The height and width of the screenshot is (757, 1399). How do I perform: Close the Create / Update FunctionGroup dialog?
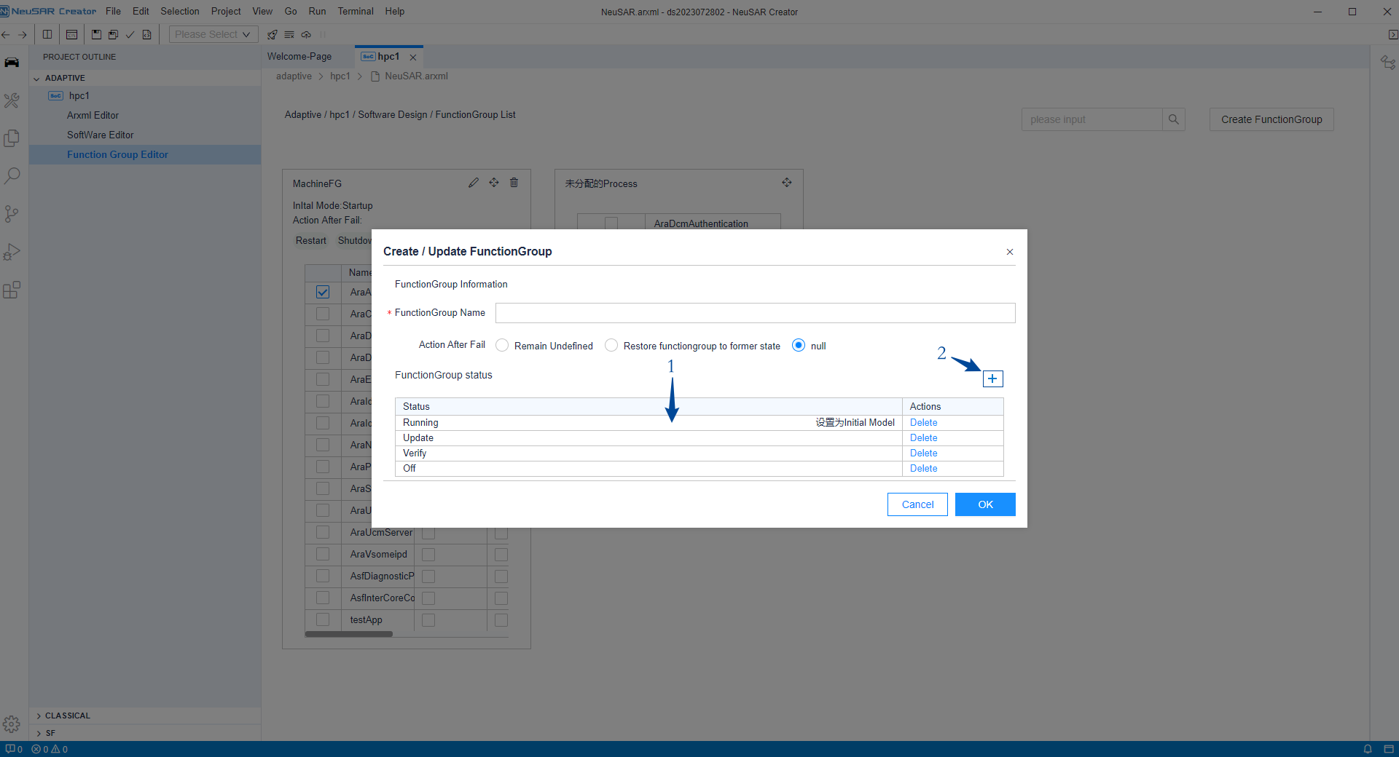coord(1010,252)
